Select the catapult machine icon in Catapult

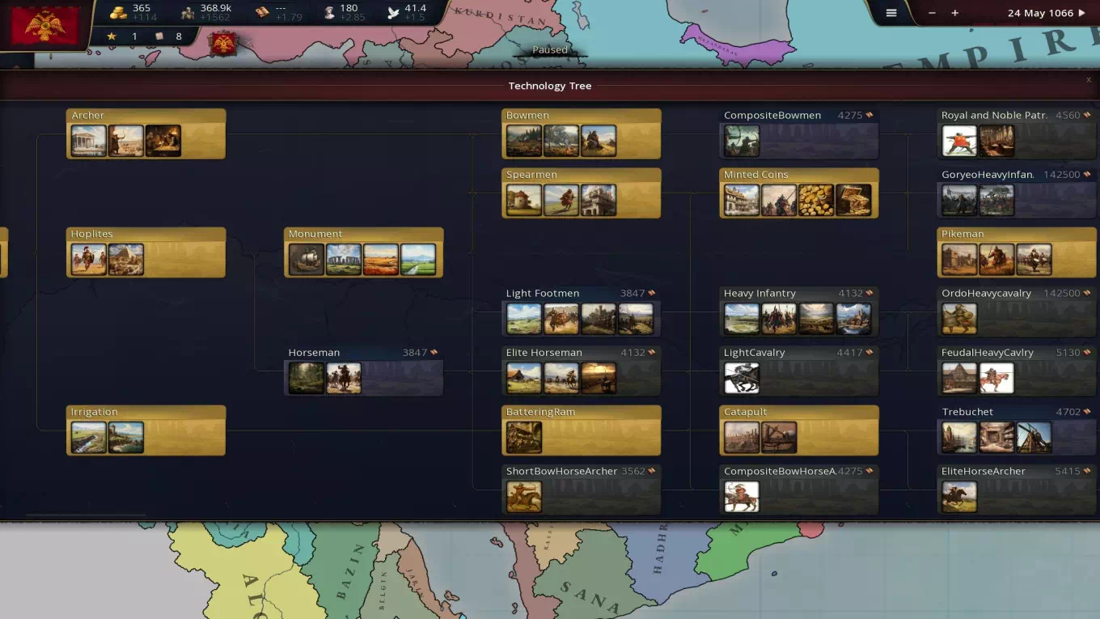click(779, 438)
